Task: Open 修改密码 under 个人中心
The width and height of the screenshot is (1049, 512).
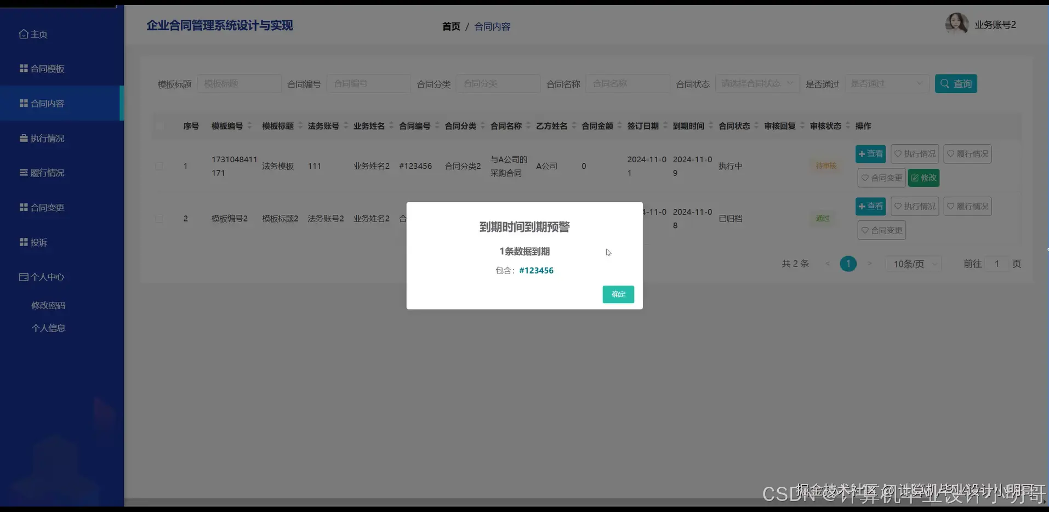Action: point(48,305)
